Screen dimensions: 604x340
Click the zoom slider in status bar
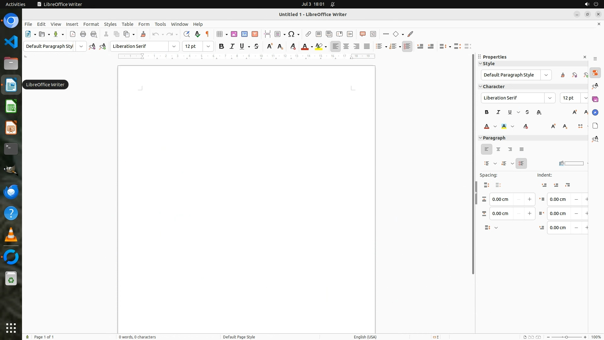pos(566,337)
